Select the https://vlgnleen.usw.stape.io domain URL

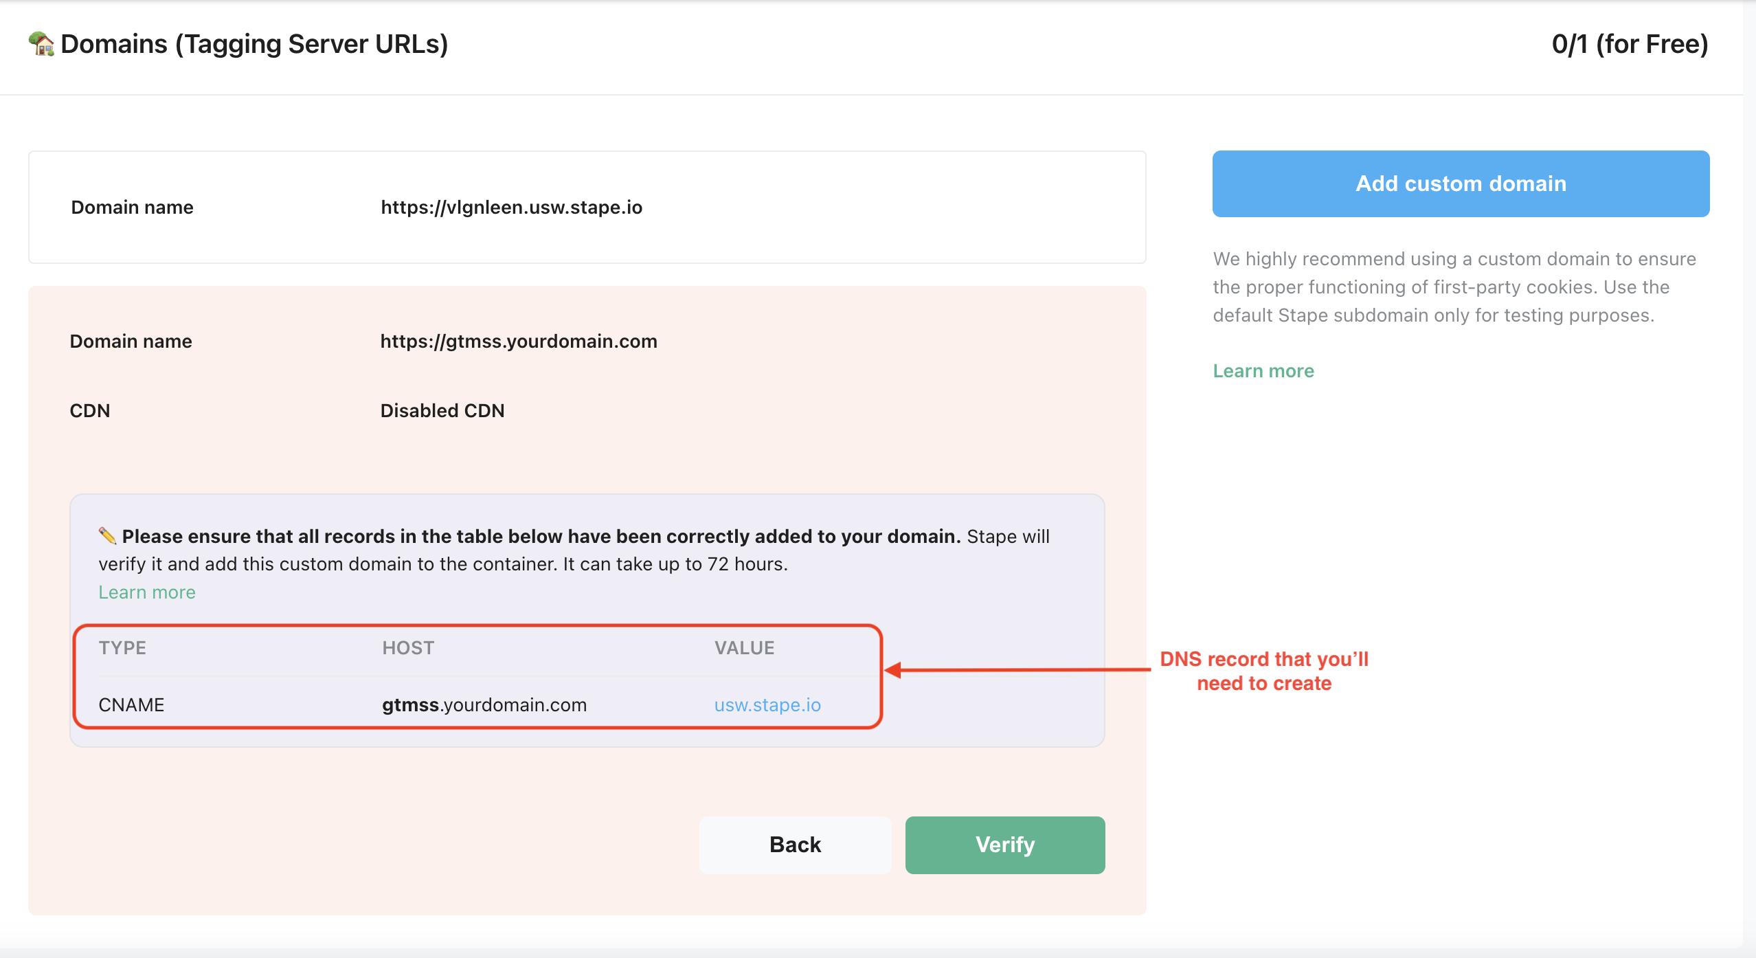pos(511,208)
